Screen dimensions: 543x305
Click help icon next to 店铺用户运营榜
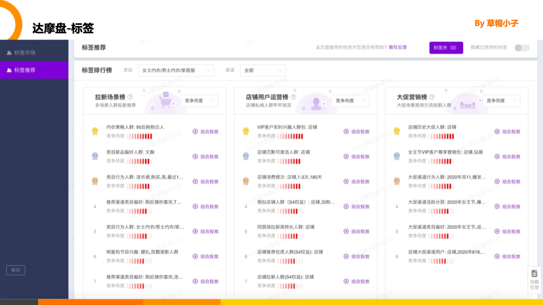[294, 97]
